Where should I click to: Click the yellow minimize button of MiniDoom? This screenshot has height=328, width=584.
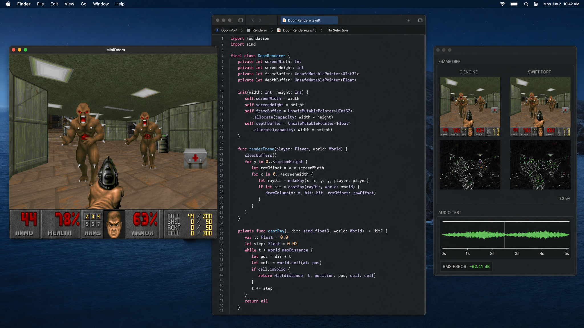click(19, 50)
